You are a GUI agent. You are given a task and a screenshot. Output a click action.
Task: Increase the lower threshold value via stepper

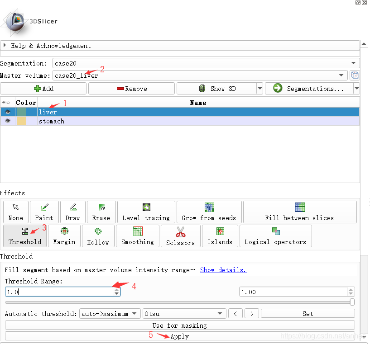(x=116, y=290)
